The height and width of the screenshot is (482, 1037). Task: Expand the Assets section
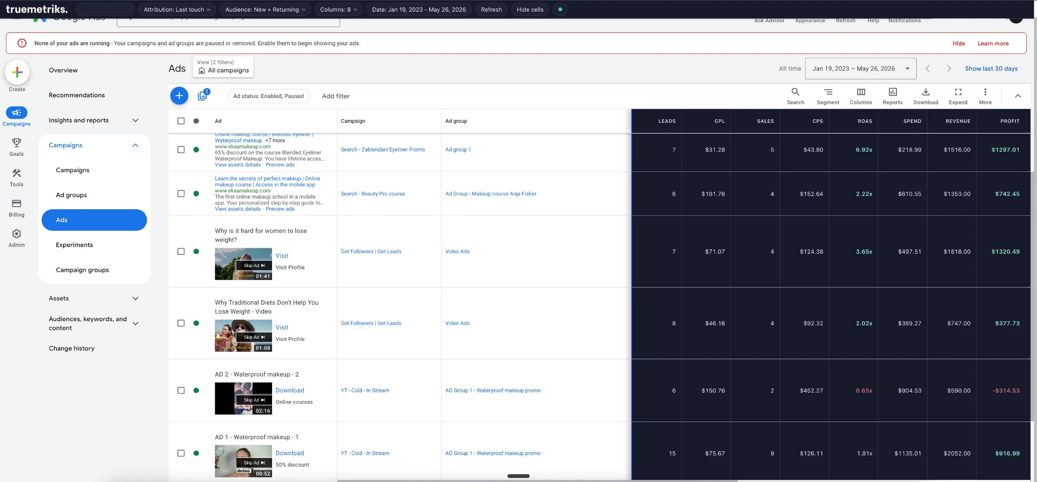(x=136, y=298)
